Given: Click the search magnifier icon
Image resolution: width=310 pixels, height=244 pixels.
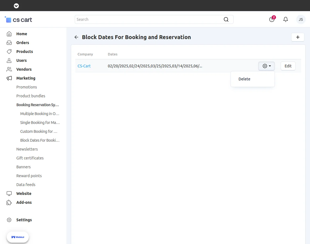Looking at the screenshot, I should [226, 19].
